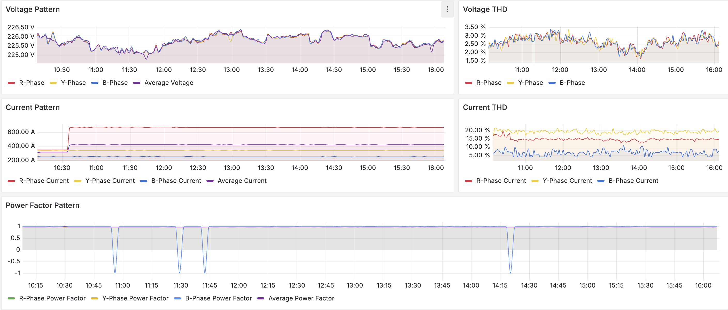This screenshot has width=728, height=310.
Task: Toggle R-Phase Power Factor legend item
Action: click(x=52, y=298)
